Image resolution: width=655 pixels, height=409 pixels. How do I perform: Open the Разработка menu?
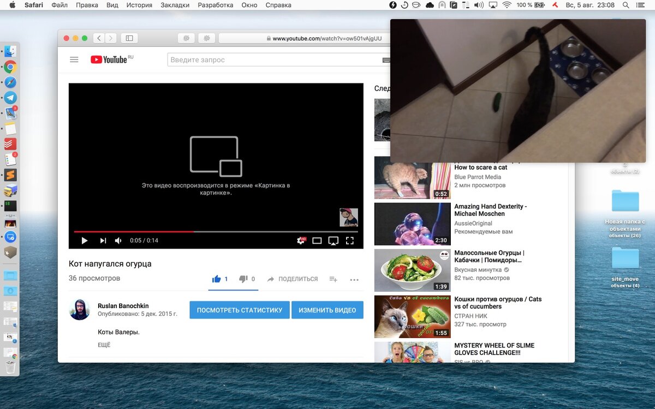coord(216,5)
